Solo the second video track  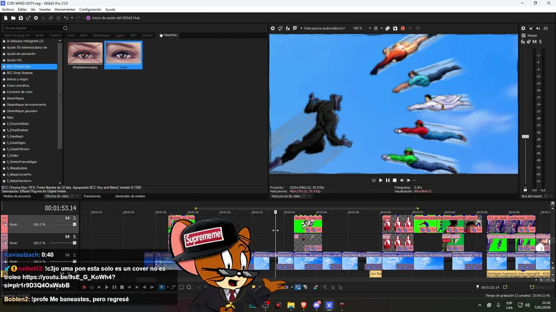(x=74, y=237)
